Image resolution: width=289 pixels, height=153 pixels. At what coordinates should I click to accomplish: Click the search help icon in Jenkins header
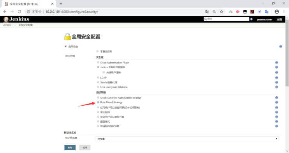pyautogui.click(x=251, y=19)
